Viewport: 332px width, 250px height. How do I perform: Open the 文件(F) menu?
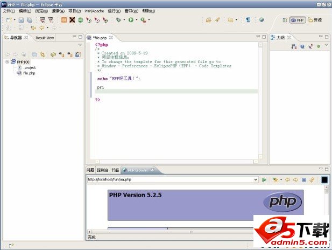coord(9,11)
